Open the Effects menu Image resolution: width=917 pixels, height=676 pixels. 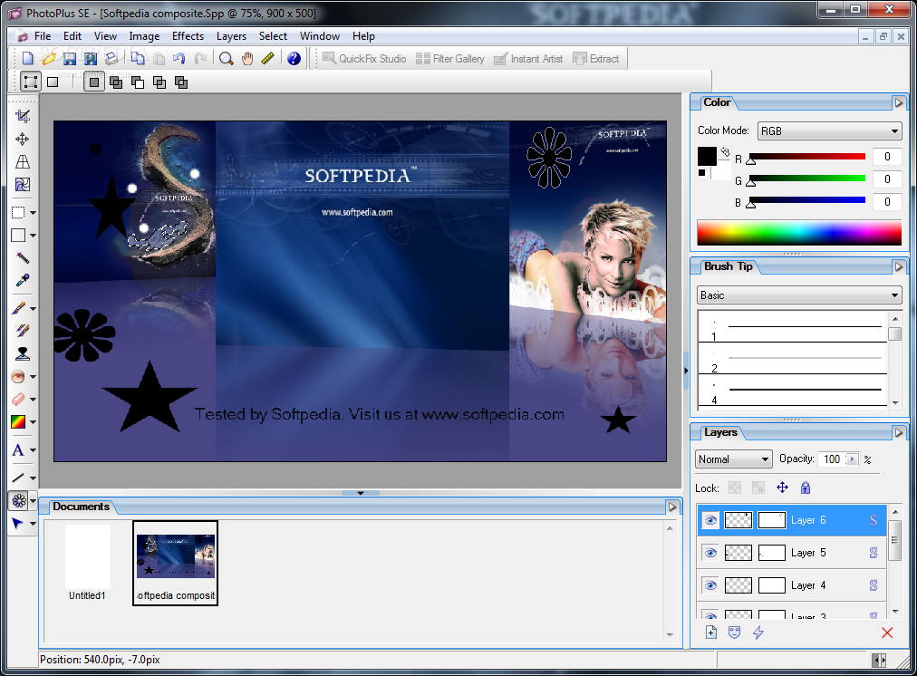tap(188, 36)
